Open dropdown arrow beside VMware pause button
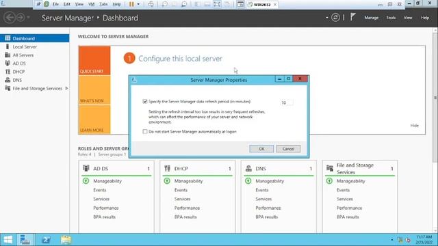The height and width of the screenshot is (246, 438). click(138, 4)
